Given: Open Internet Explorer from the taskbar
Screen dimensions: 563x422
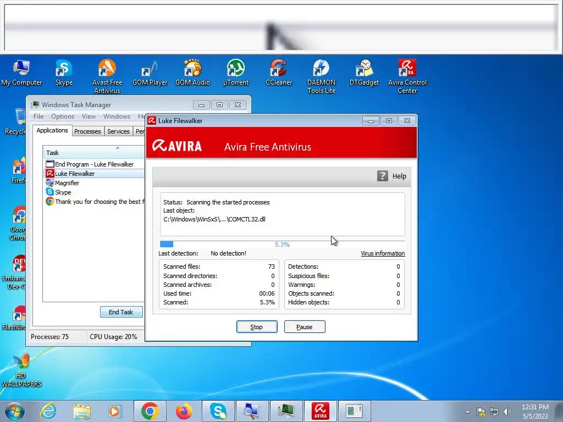Looking at the screenshot, I should tap(48, 411).
